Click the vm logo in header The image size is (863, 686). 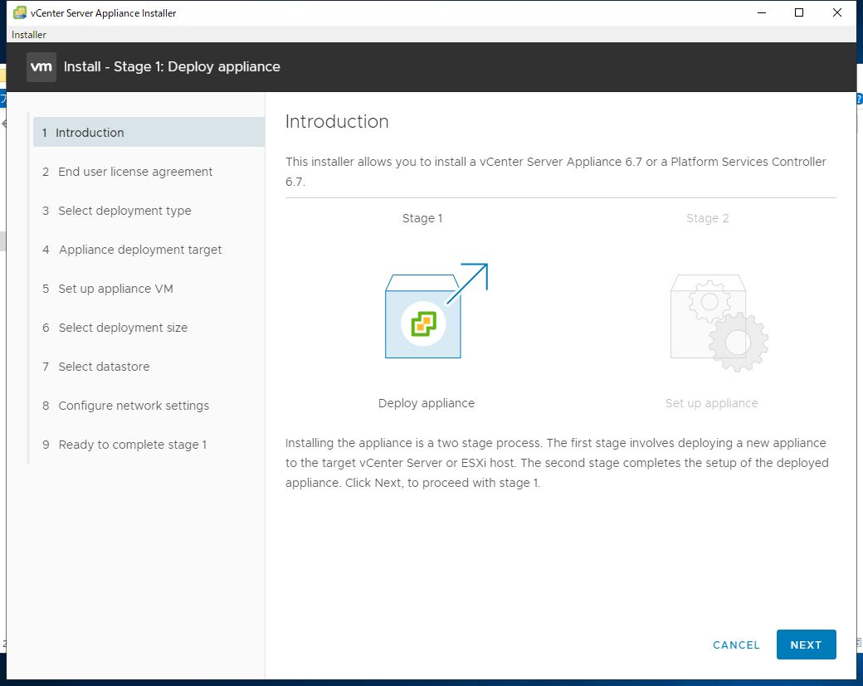click(41, 67)
